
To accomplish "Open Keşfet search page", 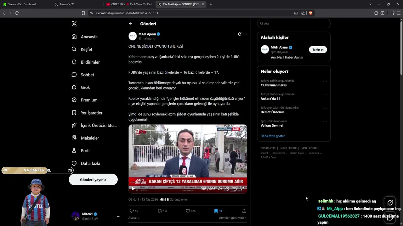I will click(82, 49).
